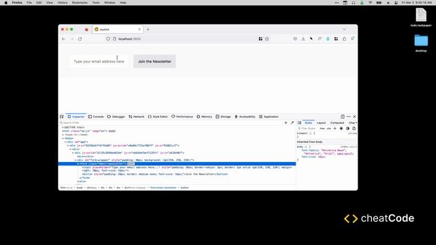436x245 pixels.
Task: Click the Search HTML field
Action: point(171,122)
